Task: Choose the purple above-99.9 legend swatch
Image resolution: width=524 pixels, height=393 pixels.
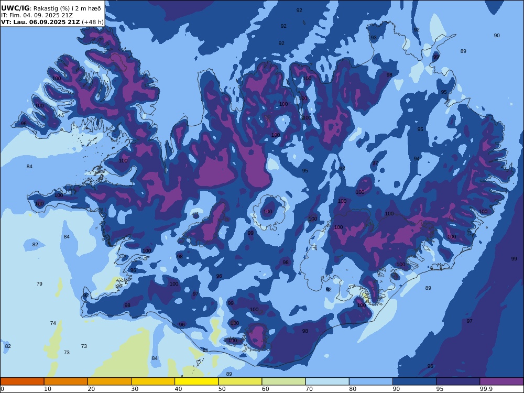Action: pos(501,381)
